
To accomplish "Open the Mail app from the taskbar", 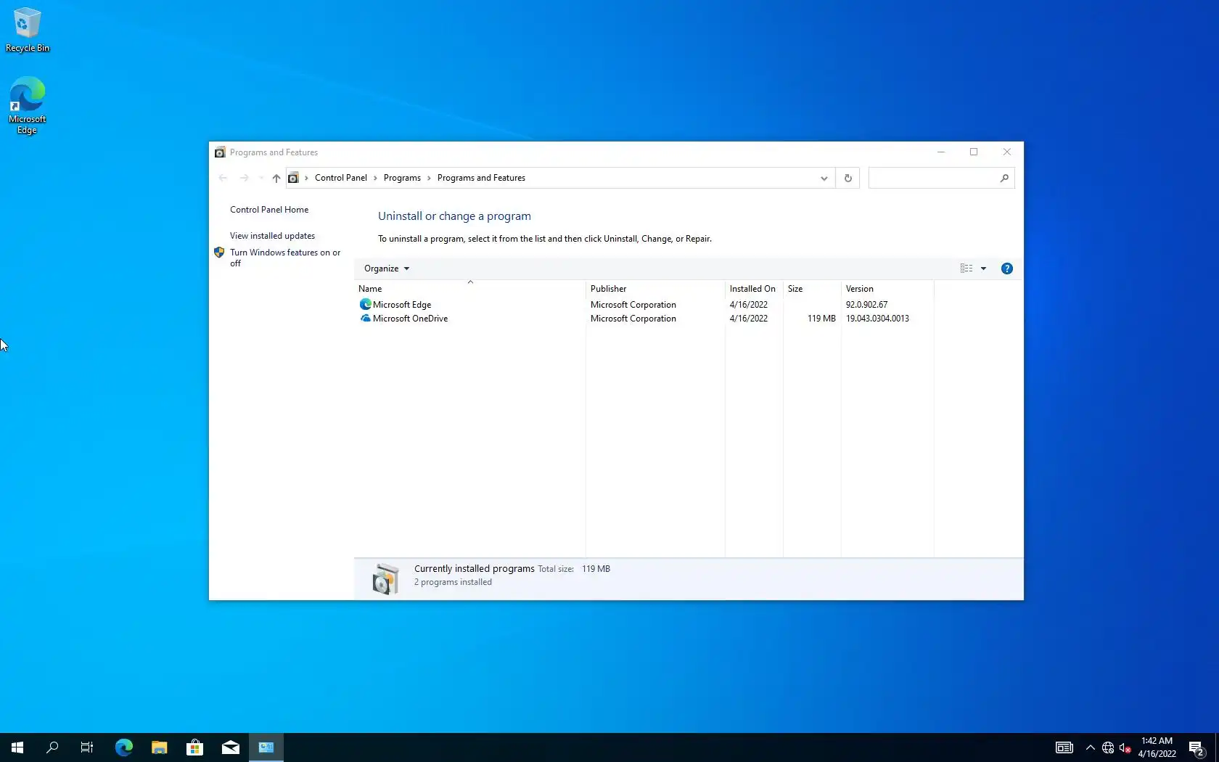I will (230, 747).
